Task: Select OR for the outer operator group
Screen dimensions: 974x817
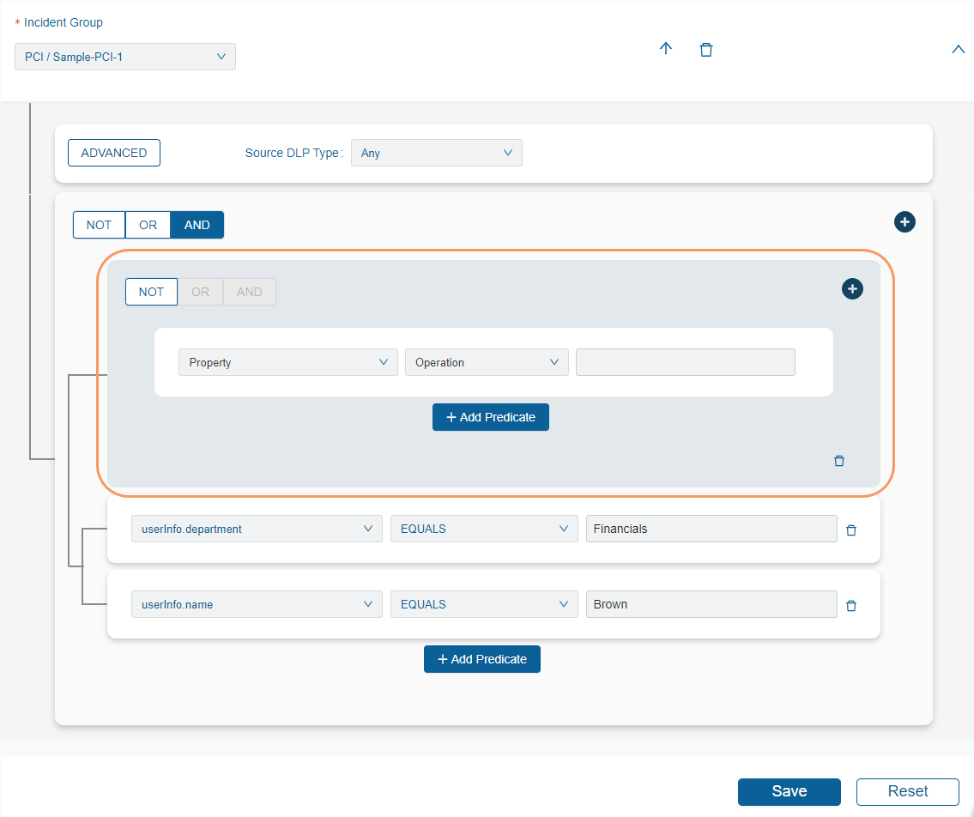Action: [148, 224]
